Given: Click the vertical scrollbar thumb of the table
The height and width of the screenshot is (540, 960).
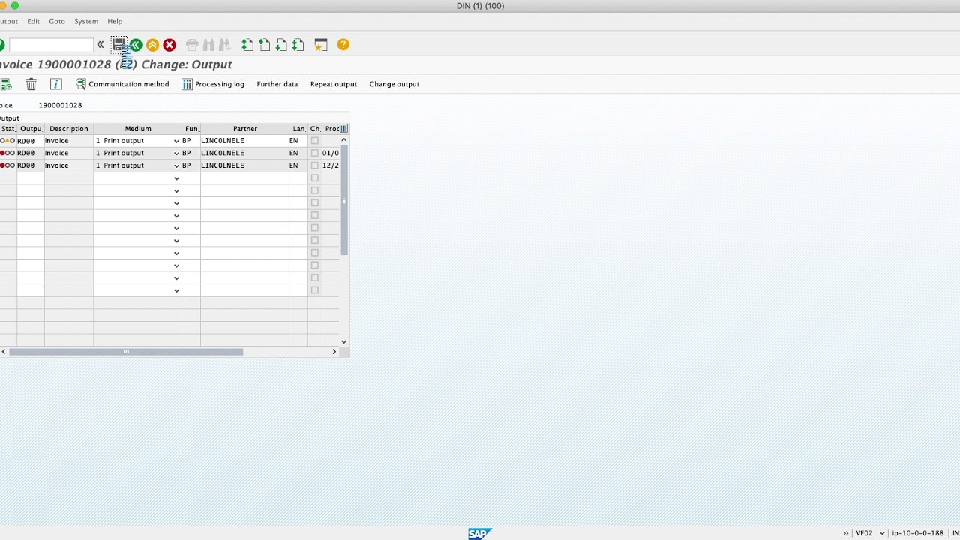Looking at the screenshot, I should coord(344,200).
